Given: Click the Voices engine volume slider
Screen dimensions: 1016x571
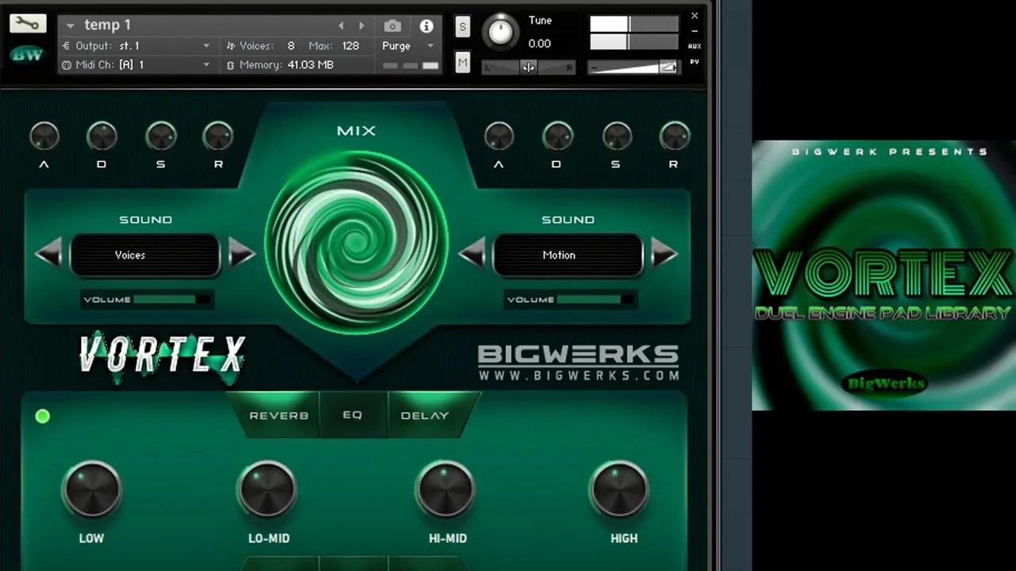Looking at the screenshot, I should pyautogui.click(x=172, y=300).
